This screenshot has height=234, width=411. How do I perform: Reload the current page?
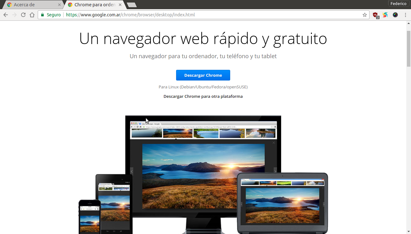click(x=23, y=15)
